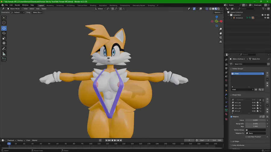The width and height of the screenshot is (271, 152).
Task: Click the vertex group filter field 'head'
Action: click(242, 90)
